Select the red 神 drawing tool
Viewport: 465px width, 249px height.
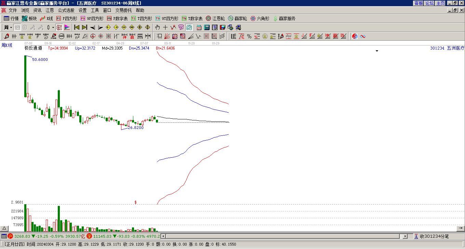(124, 36)
